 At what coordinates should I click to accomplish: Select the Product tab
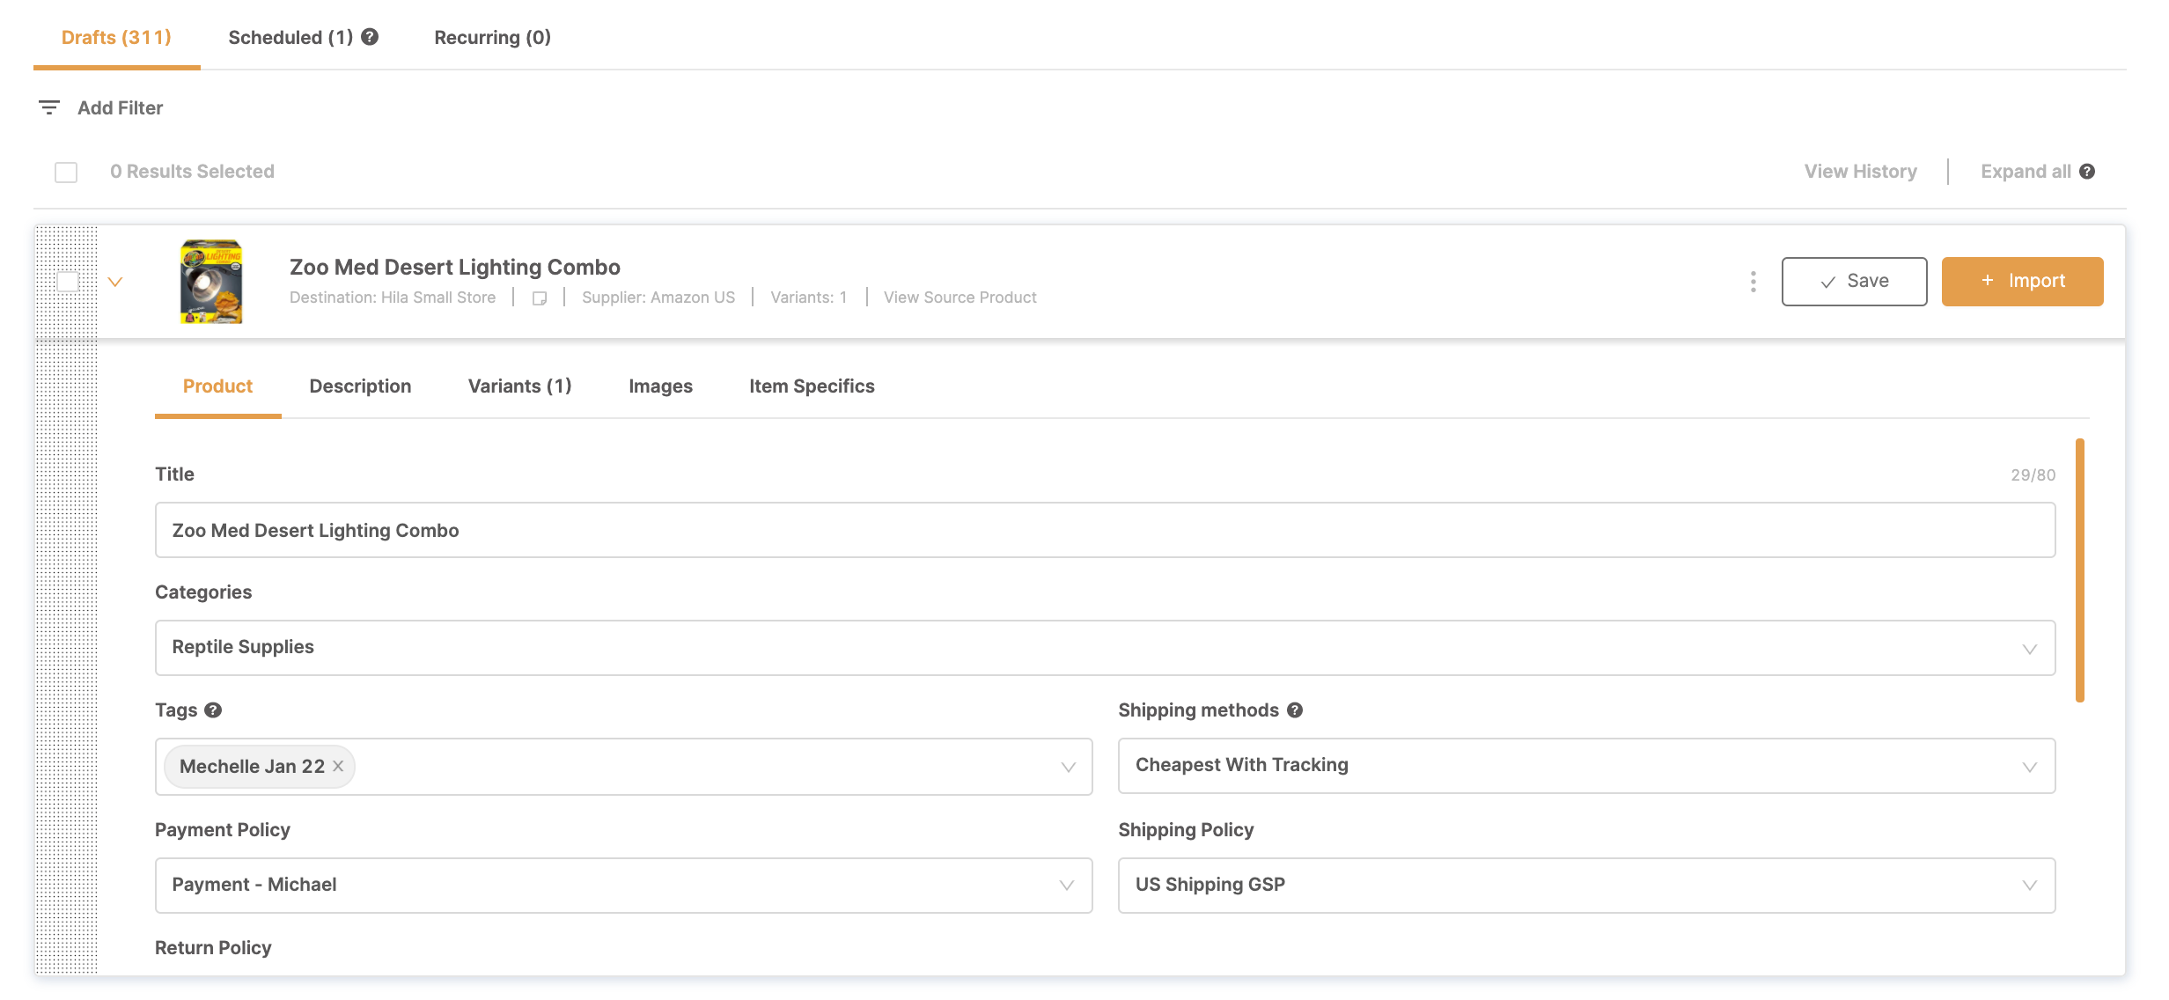pyautogui.click(x=217, y=386)
